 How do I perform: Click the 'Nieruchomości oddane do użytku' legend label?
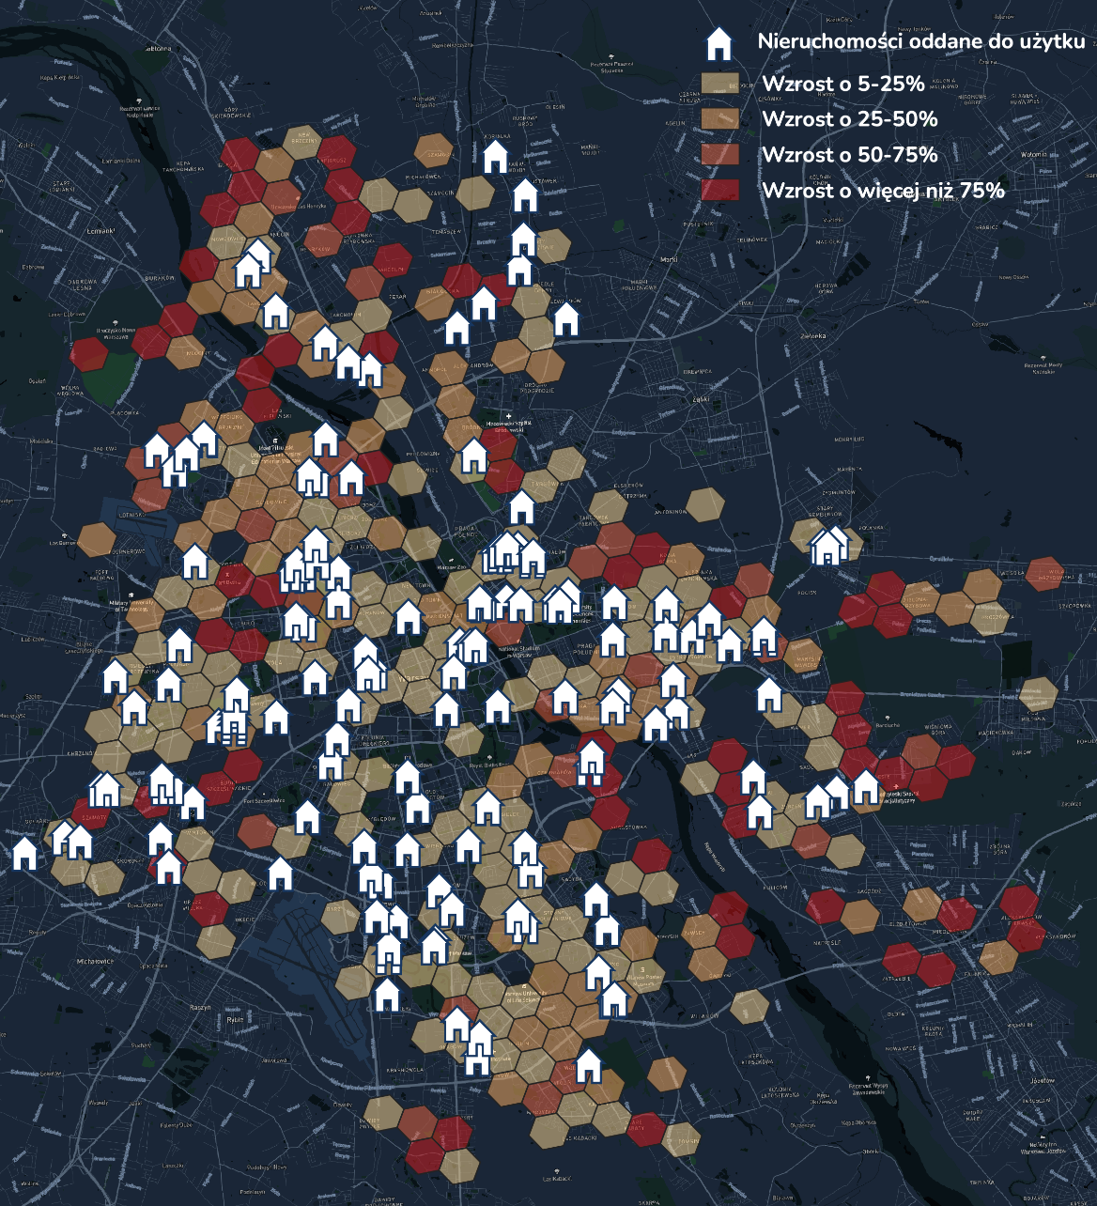pyautogui.click(x=920, y=41)
